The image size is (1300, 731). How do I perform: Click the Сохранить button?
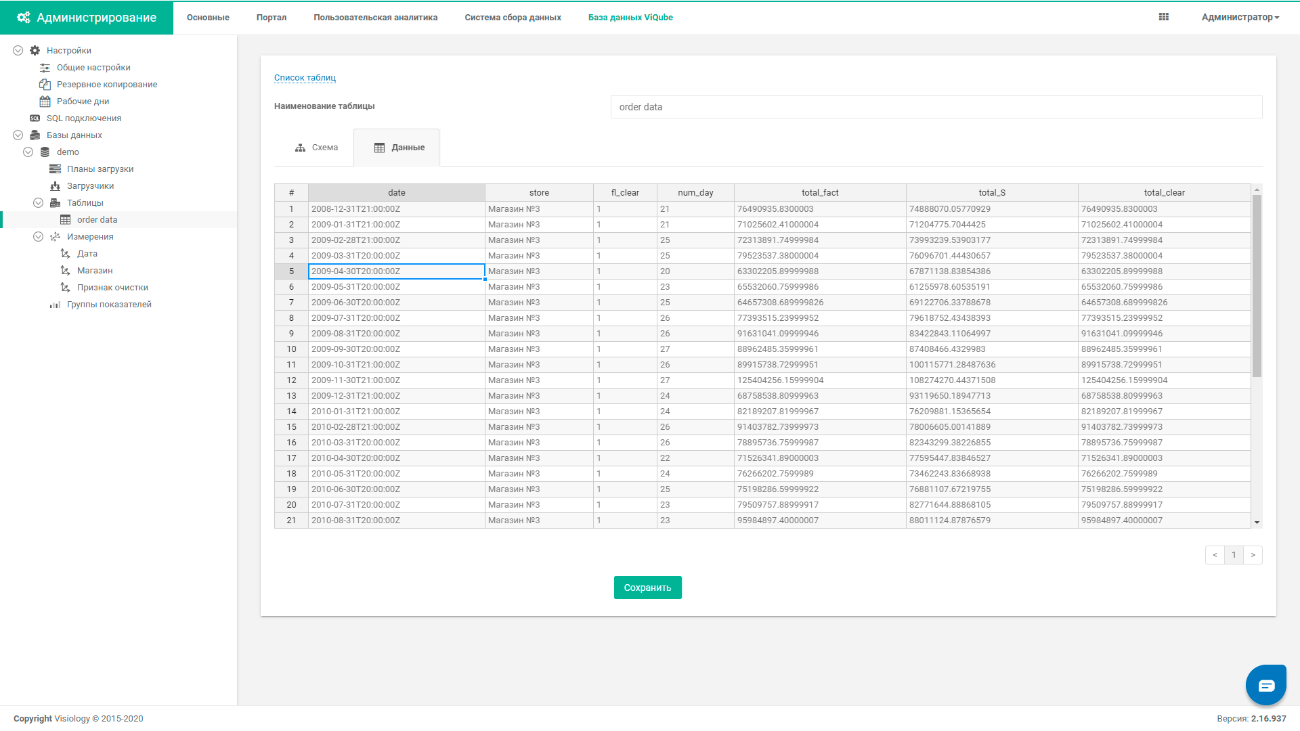click(x=648, y=588)
